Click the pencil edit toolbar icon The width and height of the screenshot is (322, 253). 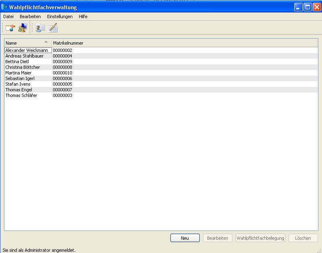(x=53, y=28)
